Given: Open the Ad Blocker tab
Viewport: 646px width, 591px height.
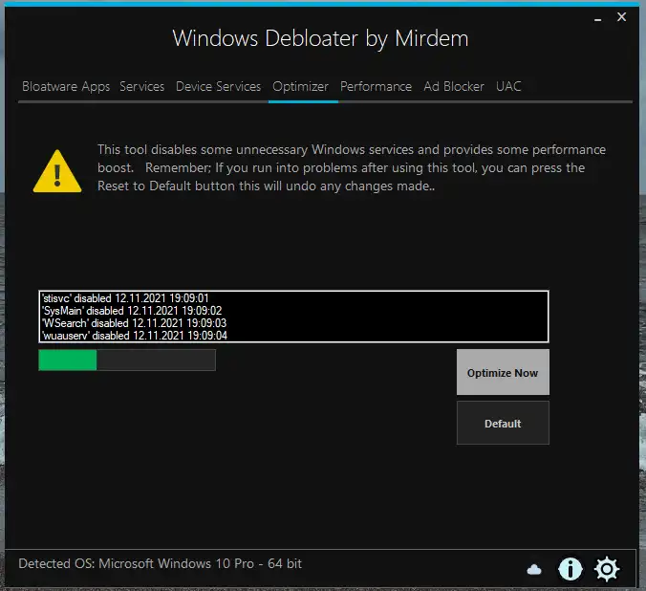Looking at the screenshot, I should pos(454,86).
